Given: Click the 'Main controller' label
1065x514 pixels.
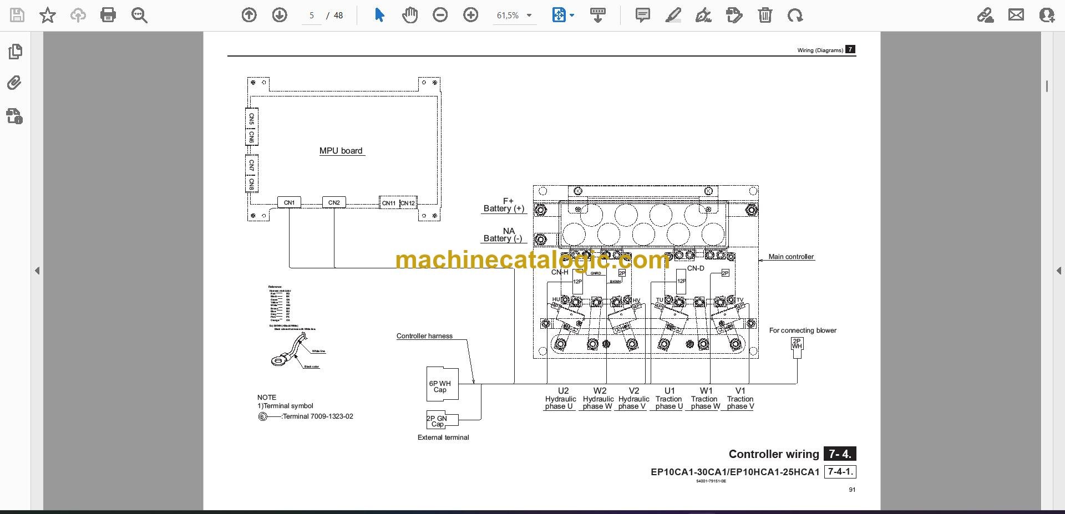Looking at the screenshot, I should coord(791,257).
